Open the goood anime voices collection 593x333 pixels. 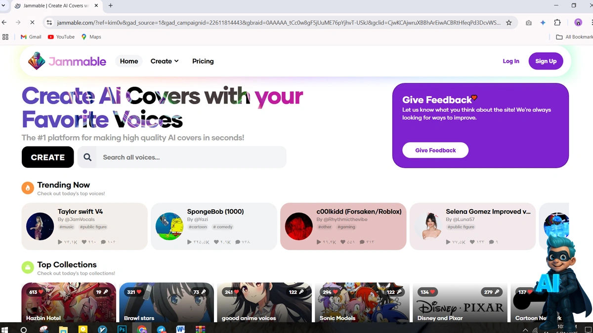click(x=264, y=302)
